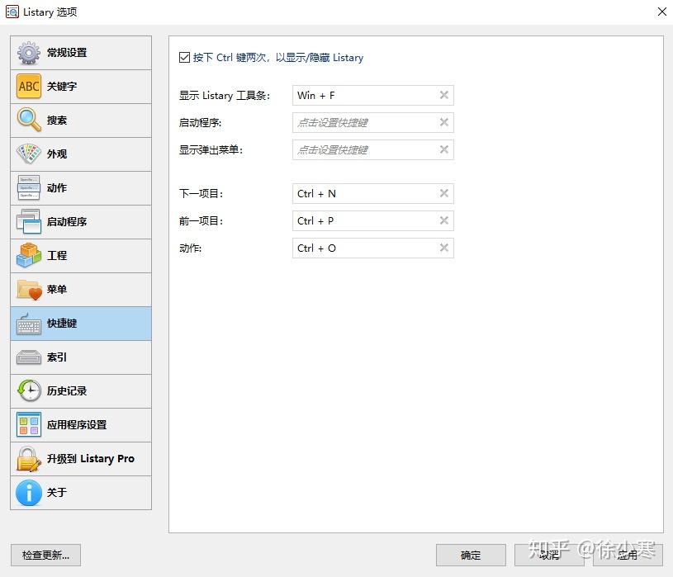The image size is (673, 577).
Task: Click the padlock icon for Listary Pro upgrade
Action: [x=29, y=459]
